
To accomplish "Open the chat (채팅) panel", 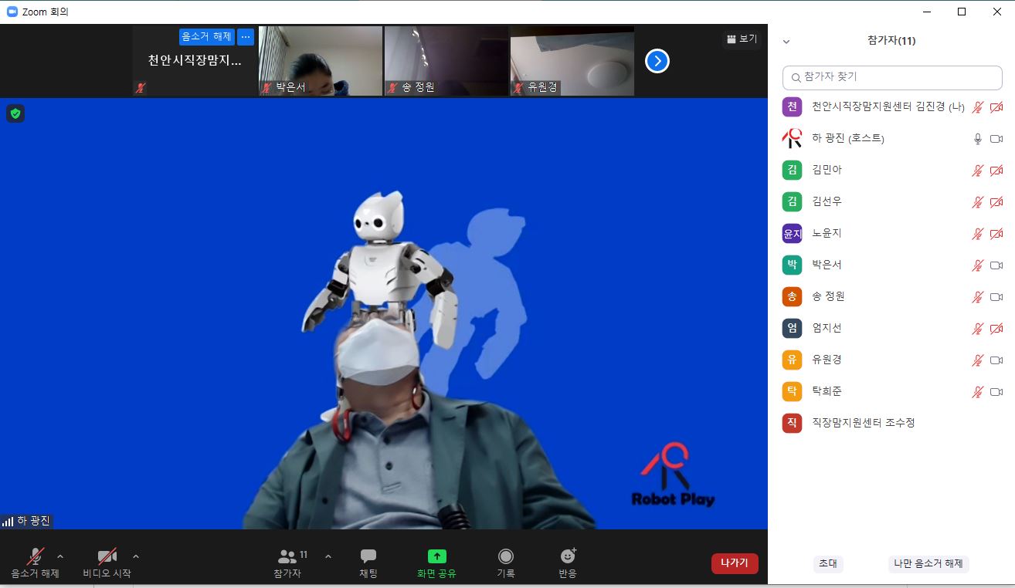I will point(368,563).
